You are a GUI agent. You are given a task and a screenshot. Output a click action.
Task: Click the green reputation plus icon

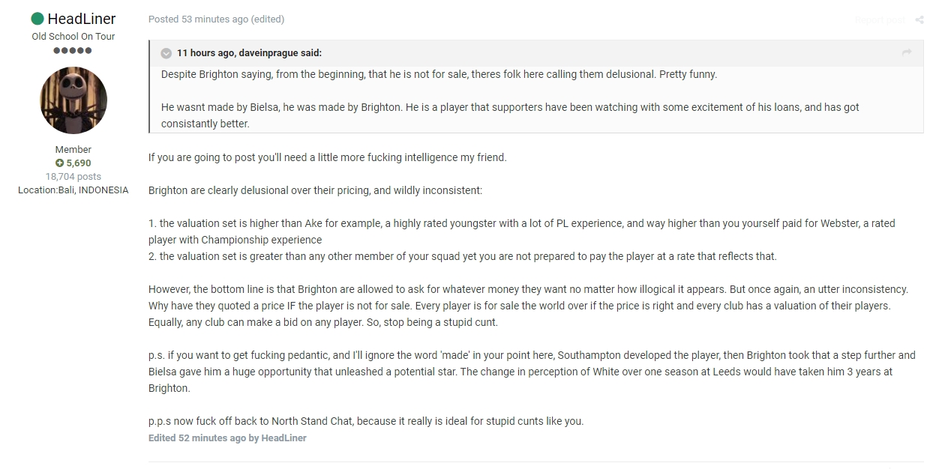tap(59, 163)
